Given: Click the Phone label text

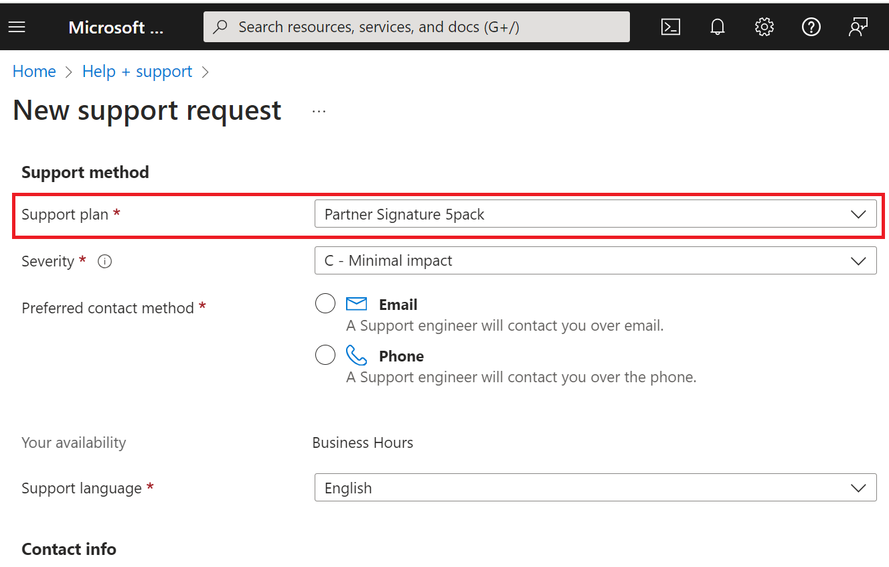Looking at the screenshot, I should 402,356.
